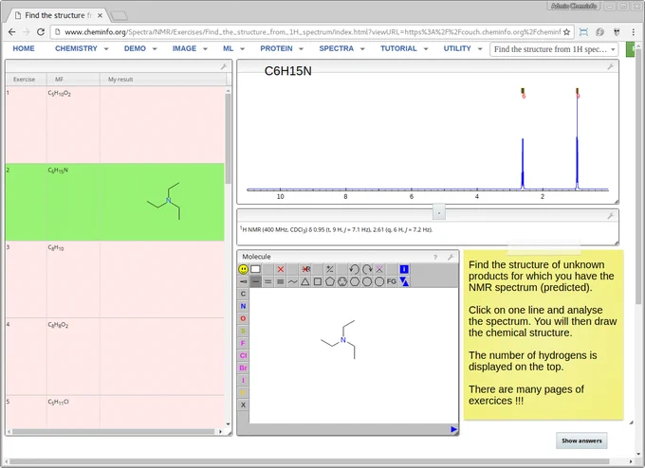The width and height of the screenshot is (645, 468).
Task: Open the exercise list panel wrench settings
Action: coord(224,66)
